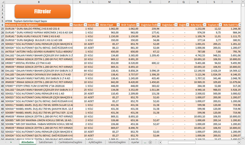Screen dimensions: 245x145
Task: Click the vertical scrollbar thumb
Action: pyautogui.click(x=243, y=5)
